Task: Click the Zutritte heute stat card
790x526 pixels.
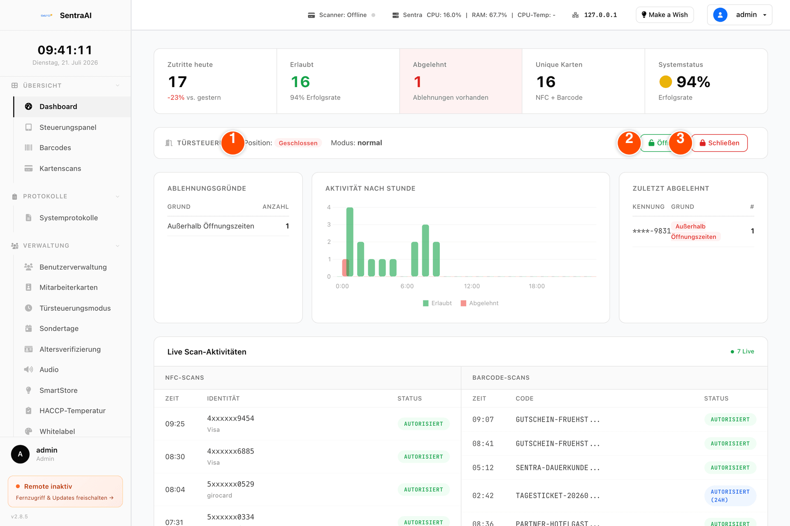Action: pyautogui.click(x=215, y=81)
